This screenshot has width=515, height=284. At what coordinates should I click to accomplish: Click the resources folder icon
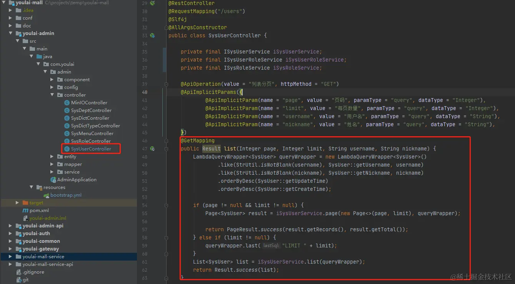coord(39,187)
